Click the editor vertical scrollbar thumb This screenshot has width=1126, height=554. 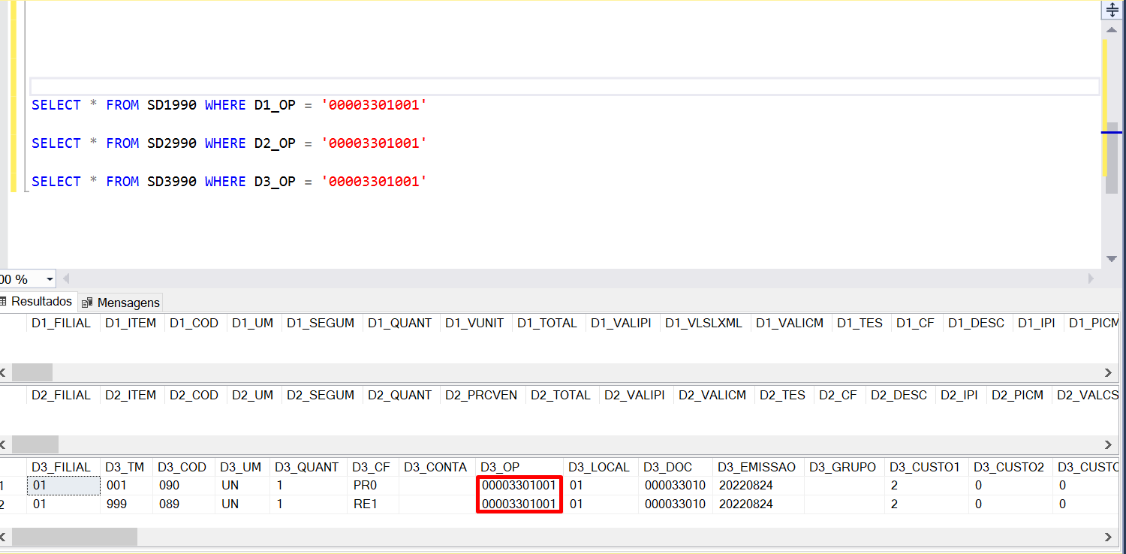(x=1112, y=158)
